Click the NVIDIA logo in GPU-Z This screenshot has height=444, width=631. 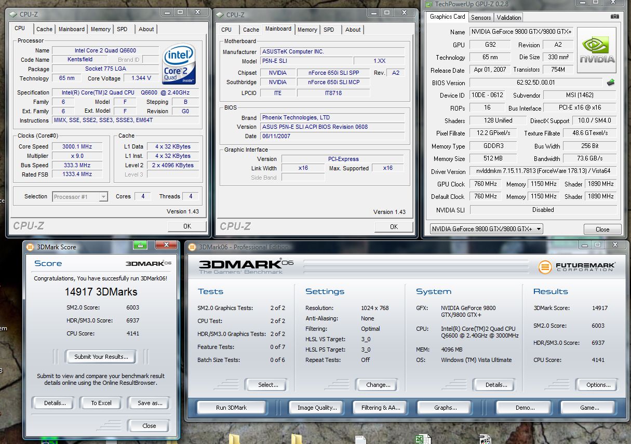[597, 50]
